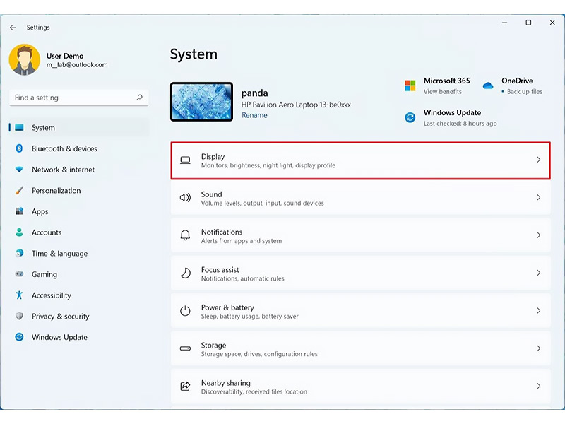Click the Power & battery icon

pyautogui.click(x=185, y=311)
